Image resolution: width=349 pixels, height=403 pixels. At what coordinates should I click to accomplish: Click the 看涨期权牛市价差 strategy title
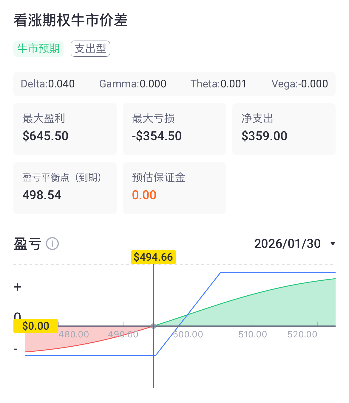click(x=70, y=20)
